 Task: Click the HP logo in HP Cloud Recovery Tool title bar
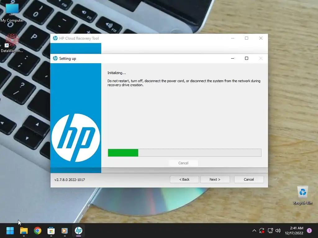[x=55, y=38]
